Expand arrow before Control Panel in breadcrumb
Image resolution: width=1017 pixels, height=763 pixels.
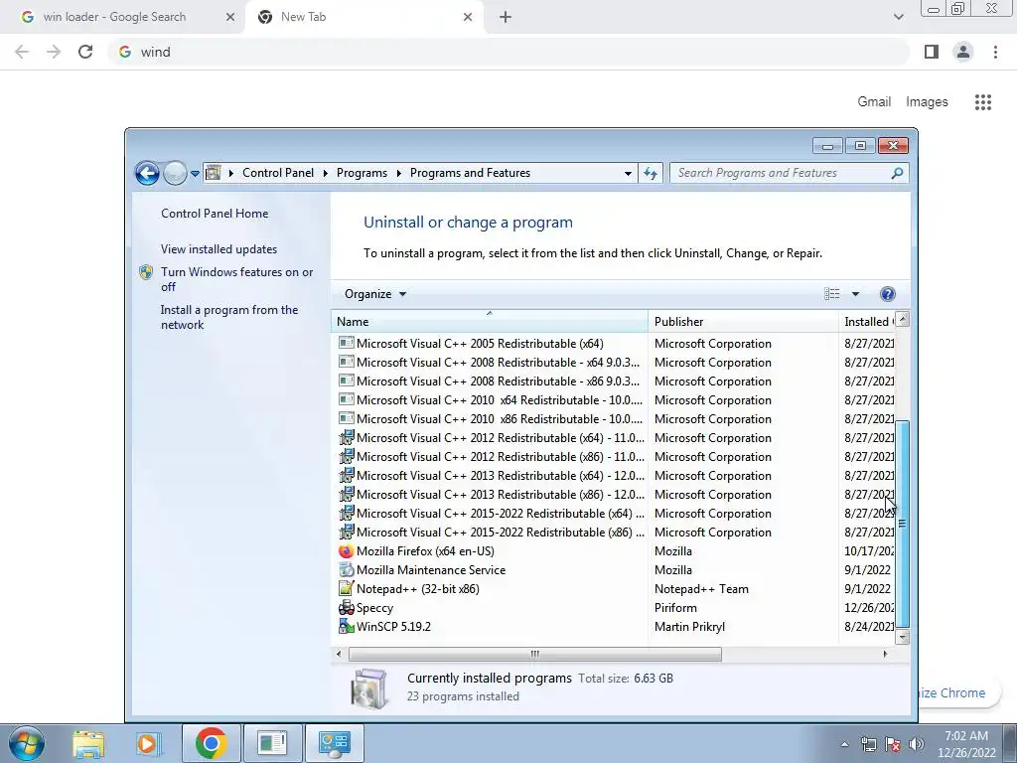click(230, 173)
